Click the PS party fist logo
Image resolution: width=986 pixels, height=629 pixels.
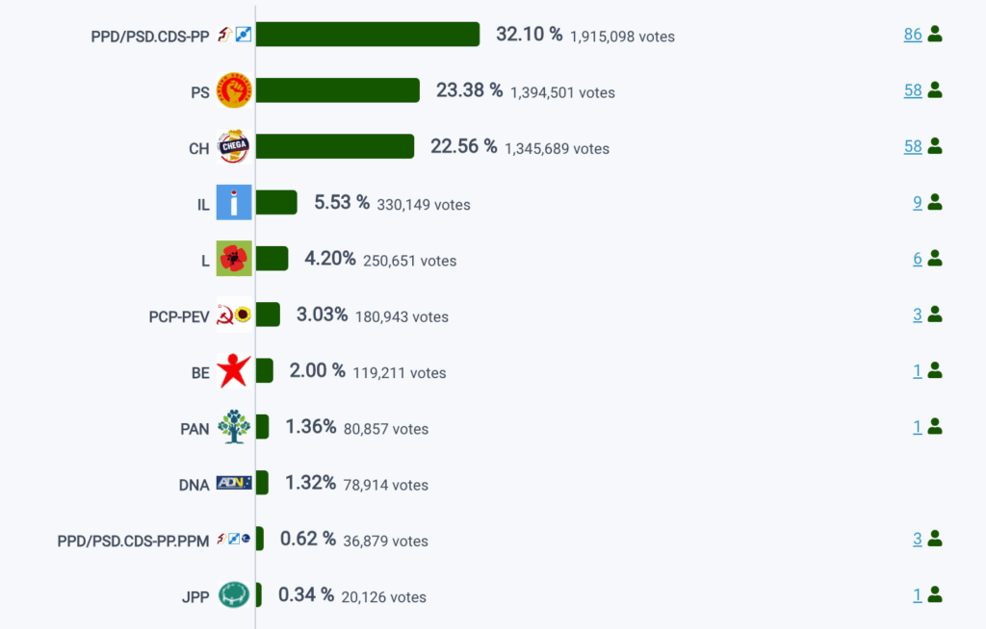pos(234,90)
